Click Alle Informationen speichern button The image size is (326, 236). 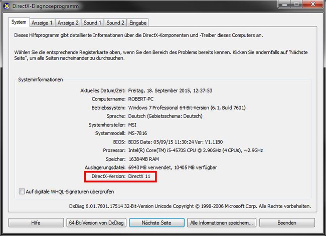222,222
